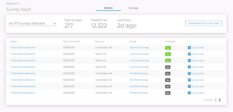
Task: Open Firstname Lastname in the Mesa row marked No
Action: click(23, 67)
